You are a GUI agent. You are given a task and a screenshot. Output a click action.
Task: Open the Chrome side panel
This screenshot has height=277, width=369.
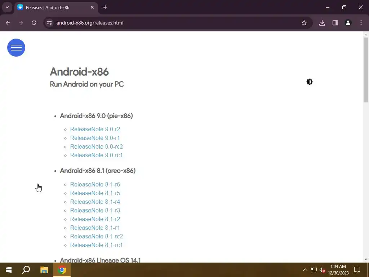[x=335, y=23]
